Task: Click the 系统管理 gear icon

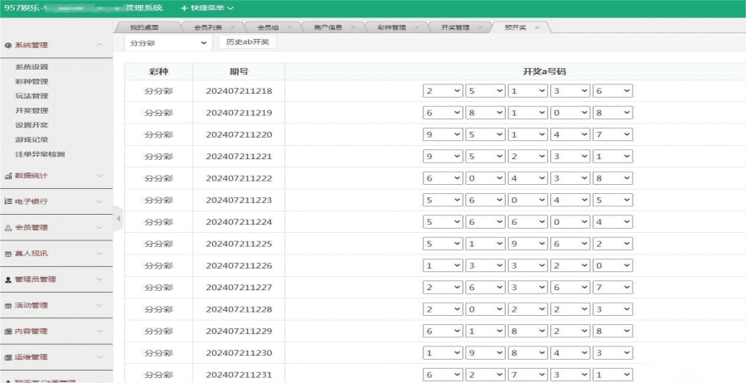Action: pyautogui.click(x=8, y=45)
